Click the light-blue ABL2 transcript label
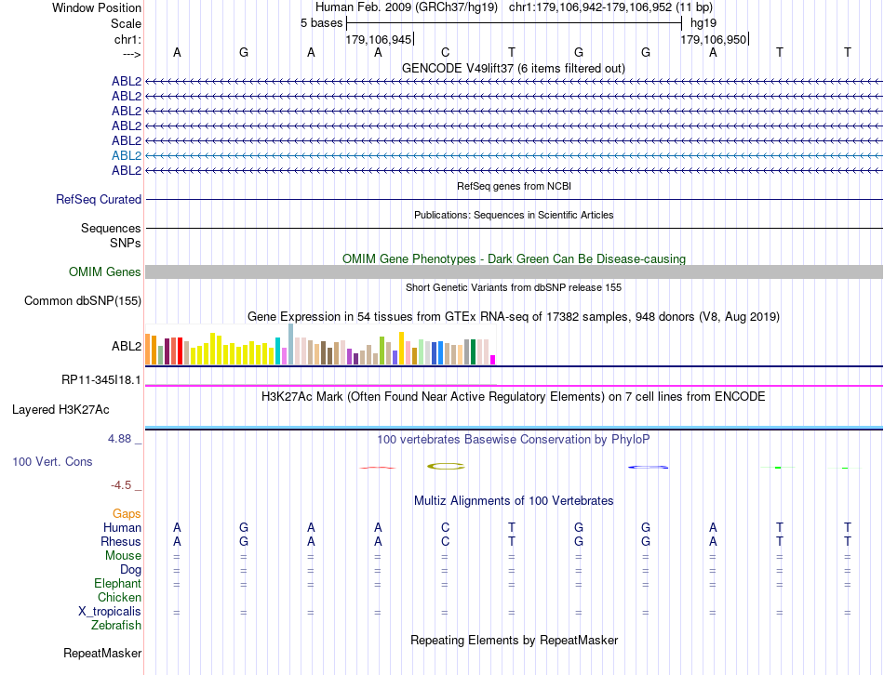This screenshot has width=884, height=675. pos(127,155)
